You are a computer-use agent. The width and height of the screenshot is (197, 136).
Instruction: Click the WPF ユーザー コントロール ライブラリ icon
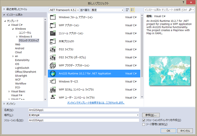pyautogui.click(x=53, y=97)
